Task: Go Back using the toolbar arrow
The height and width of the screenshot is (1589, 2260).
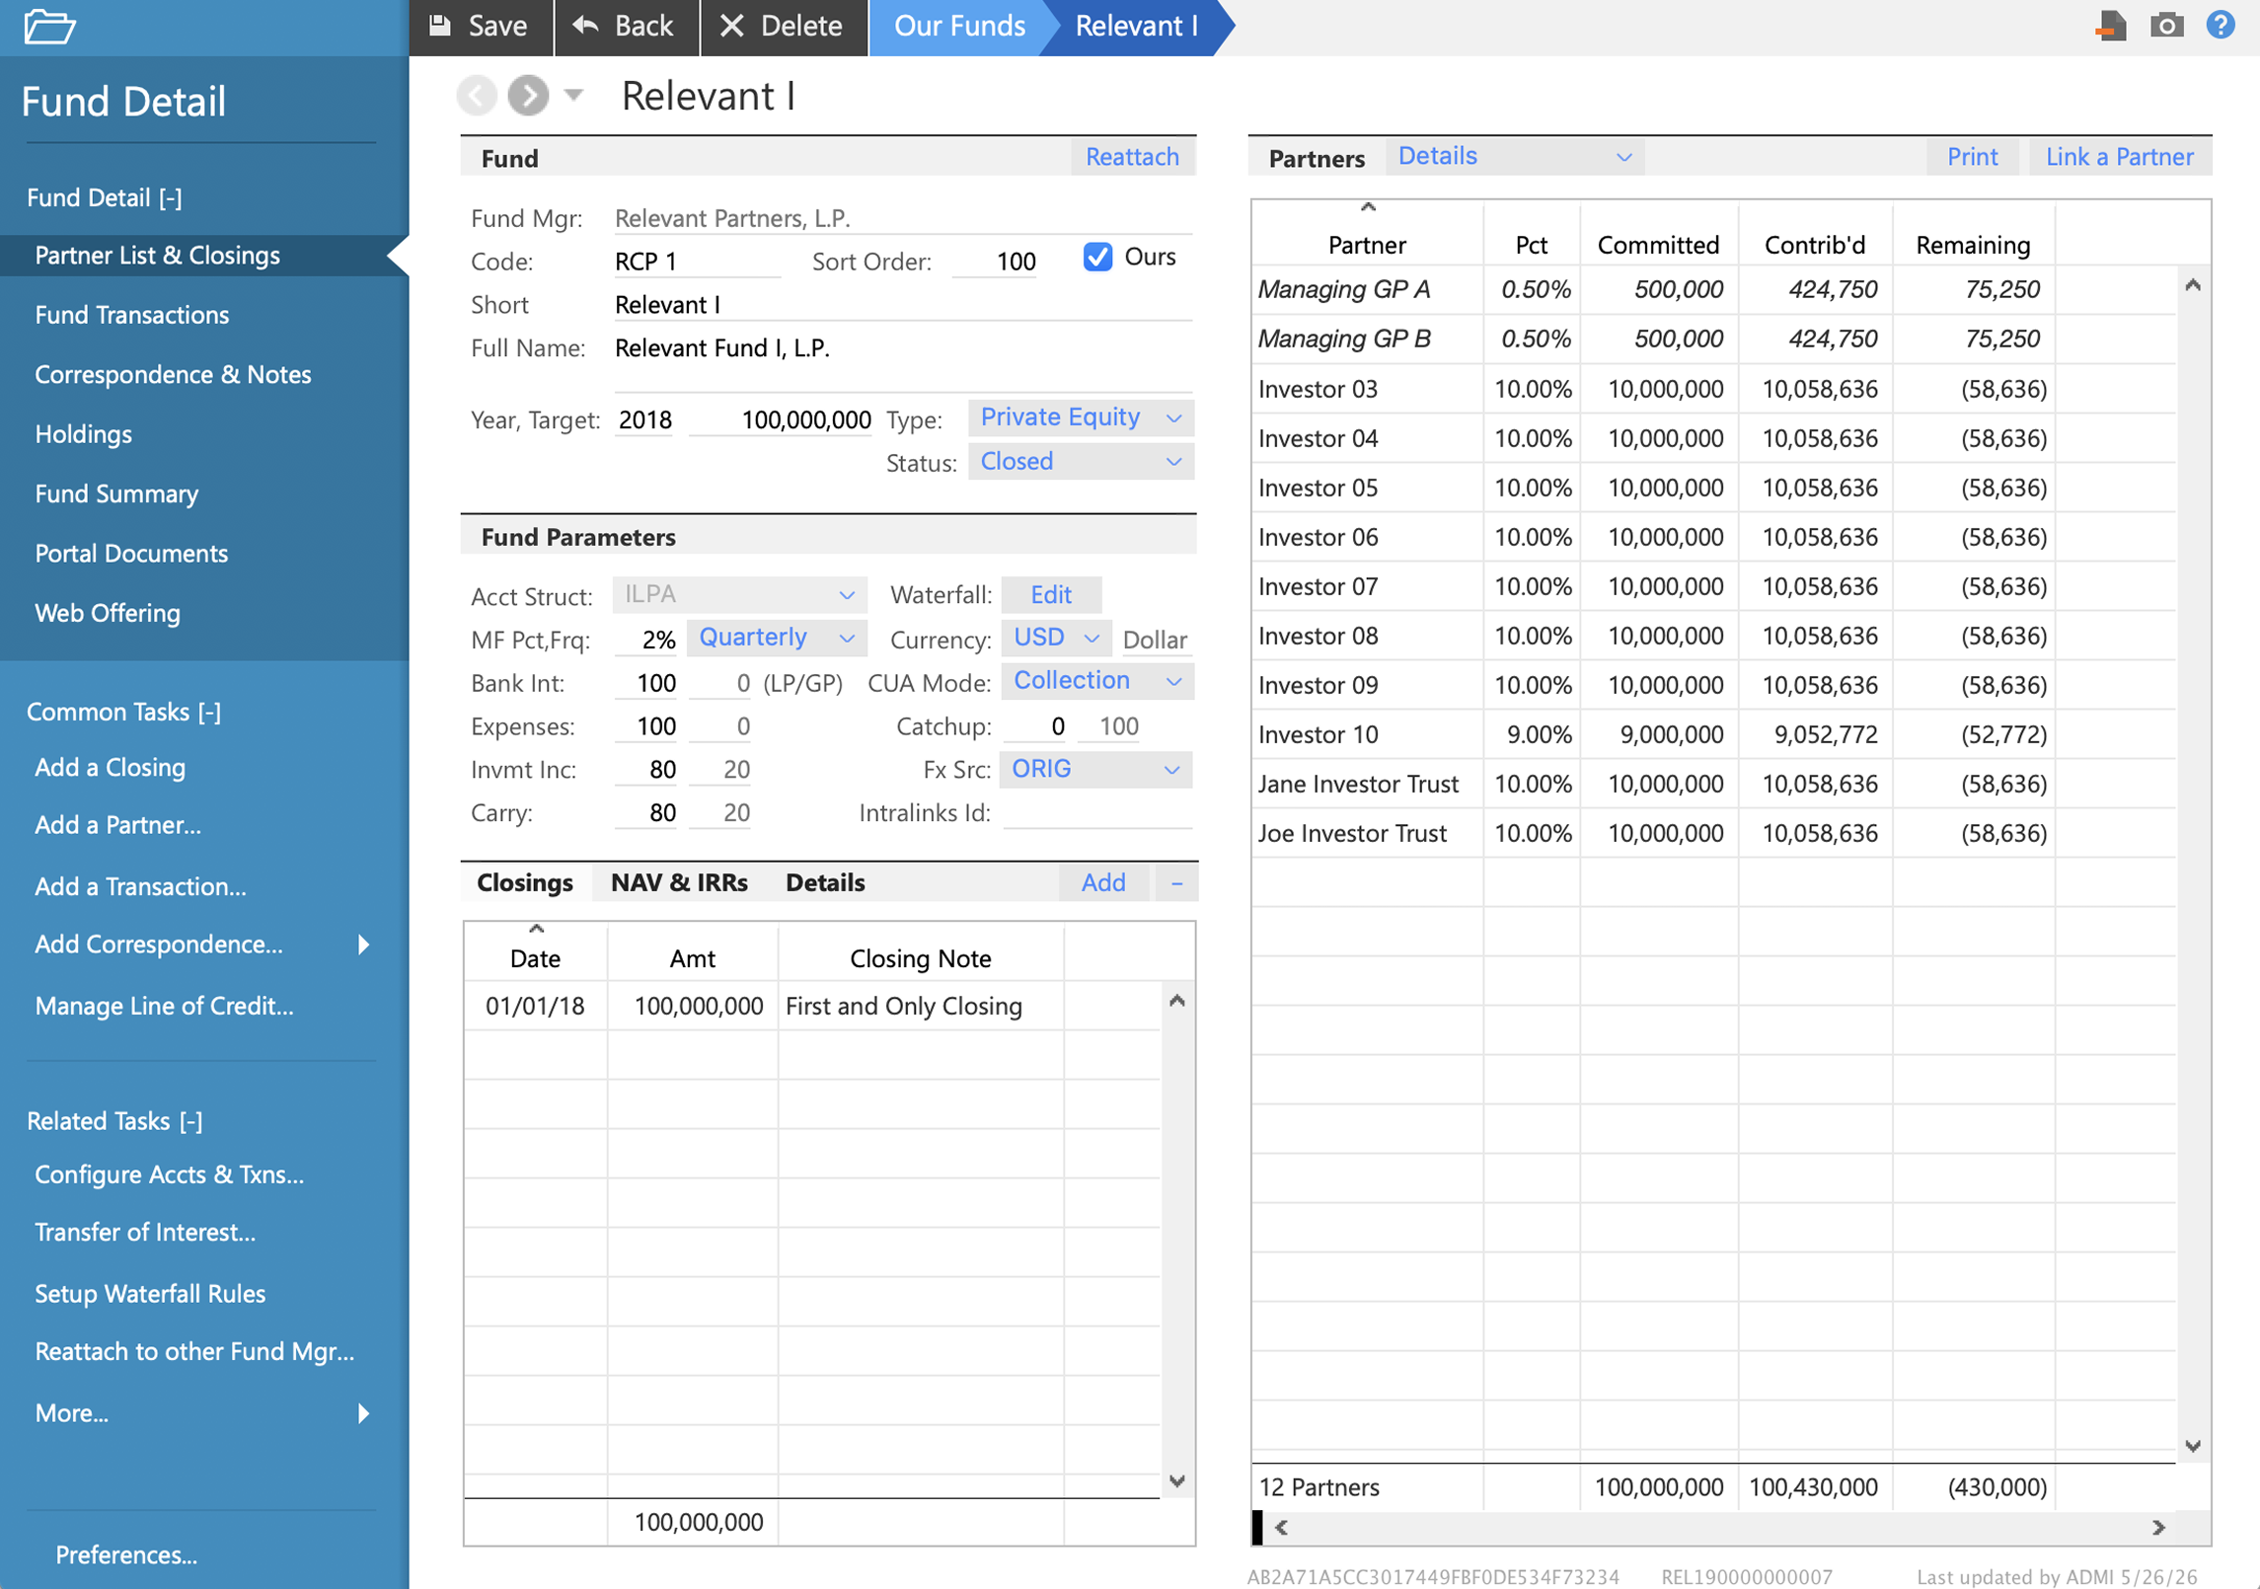Action: [x=625, y=27]
